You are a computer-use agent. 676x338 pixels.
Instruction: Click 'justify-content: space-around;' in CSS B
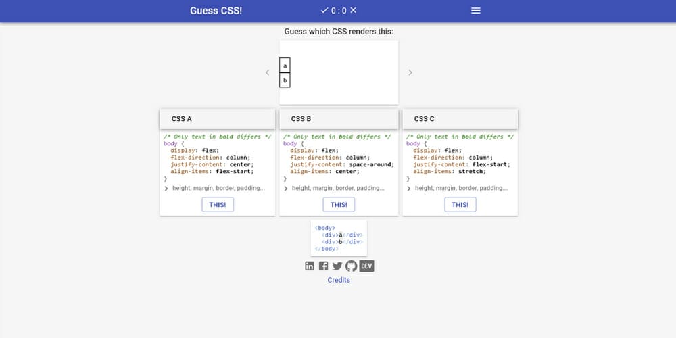342,165
